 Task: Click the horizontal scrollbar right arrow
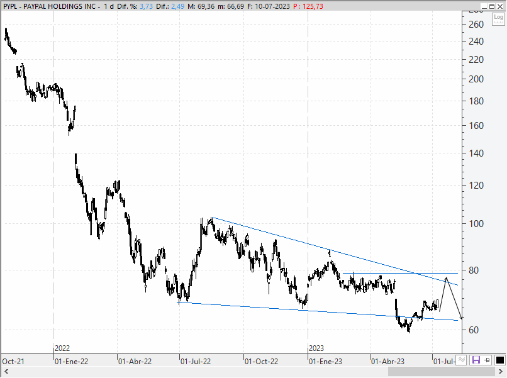point(501,371)
